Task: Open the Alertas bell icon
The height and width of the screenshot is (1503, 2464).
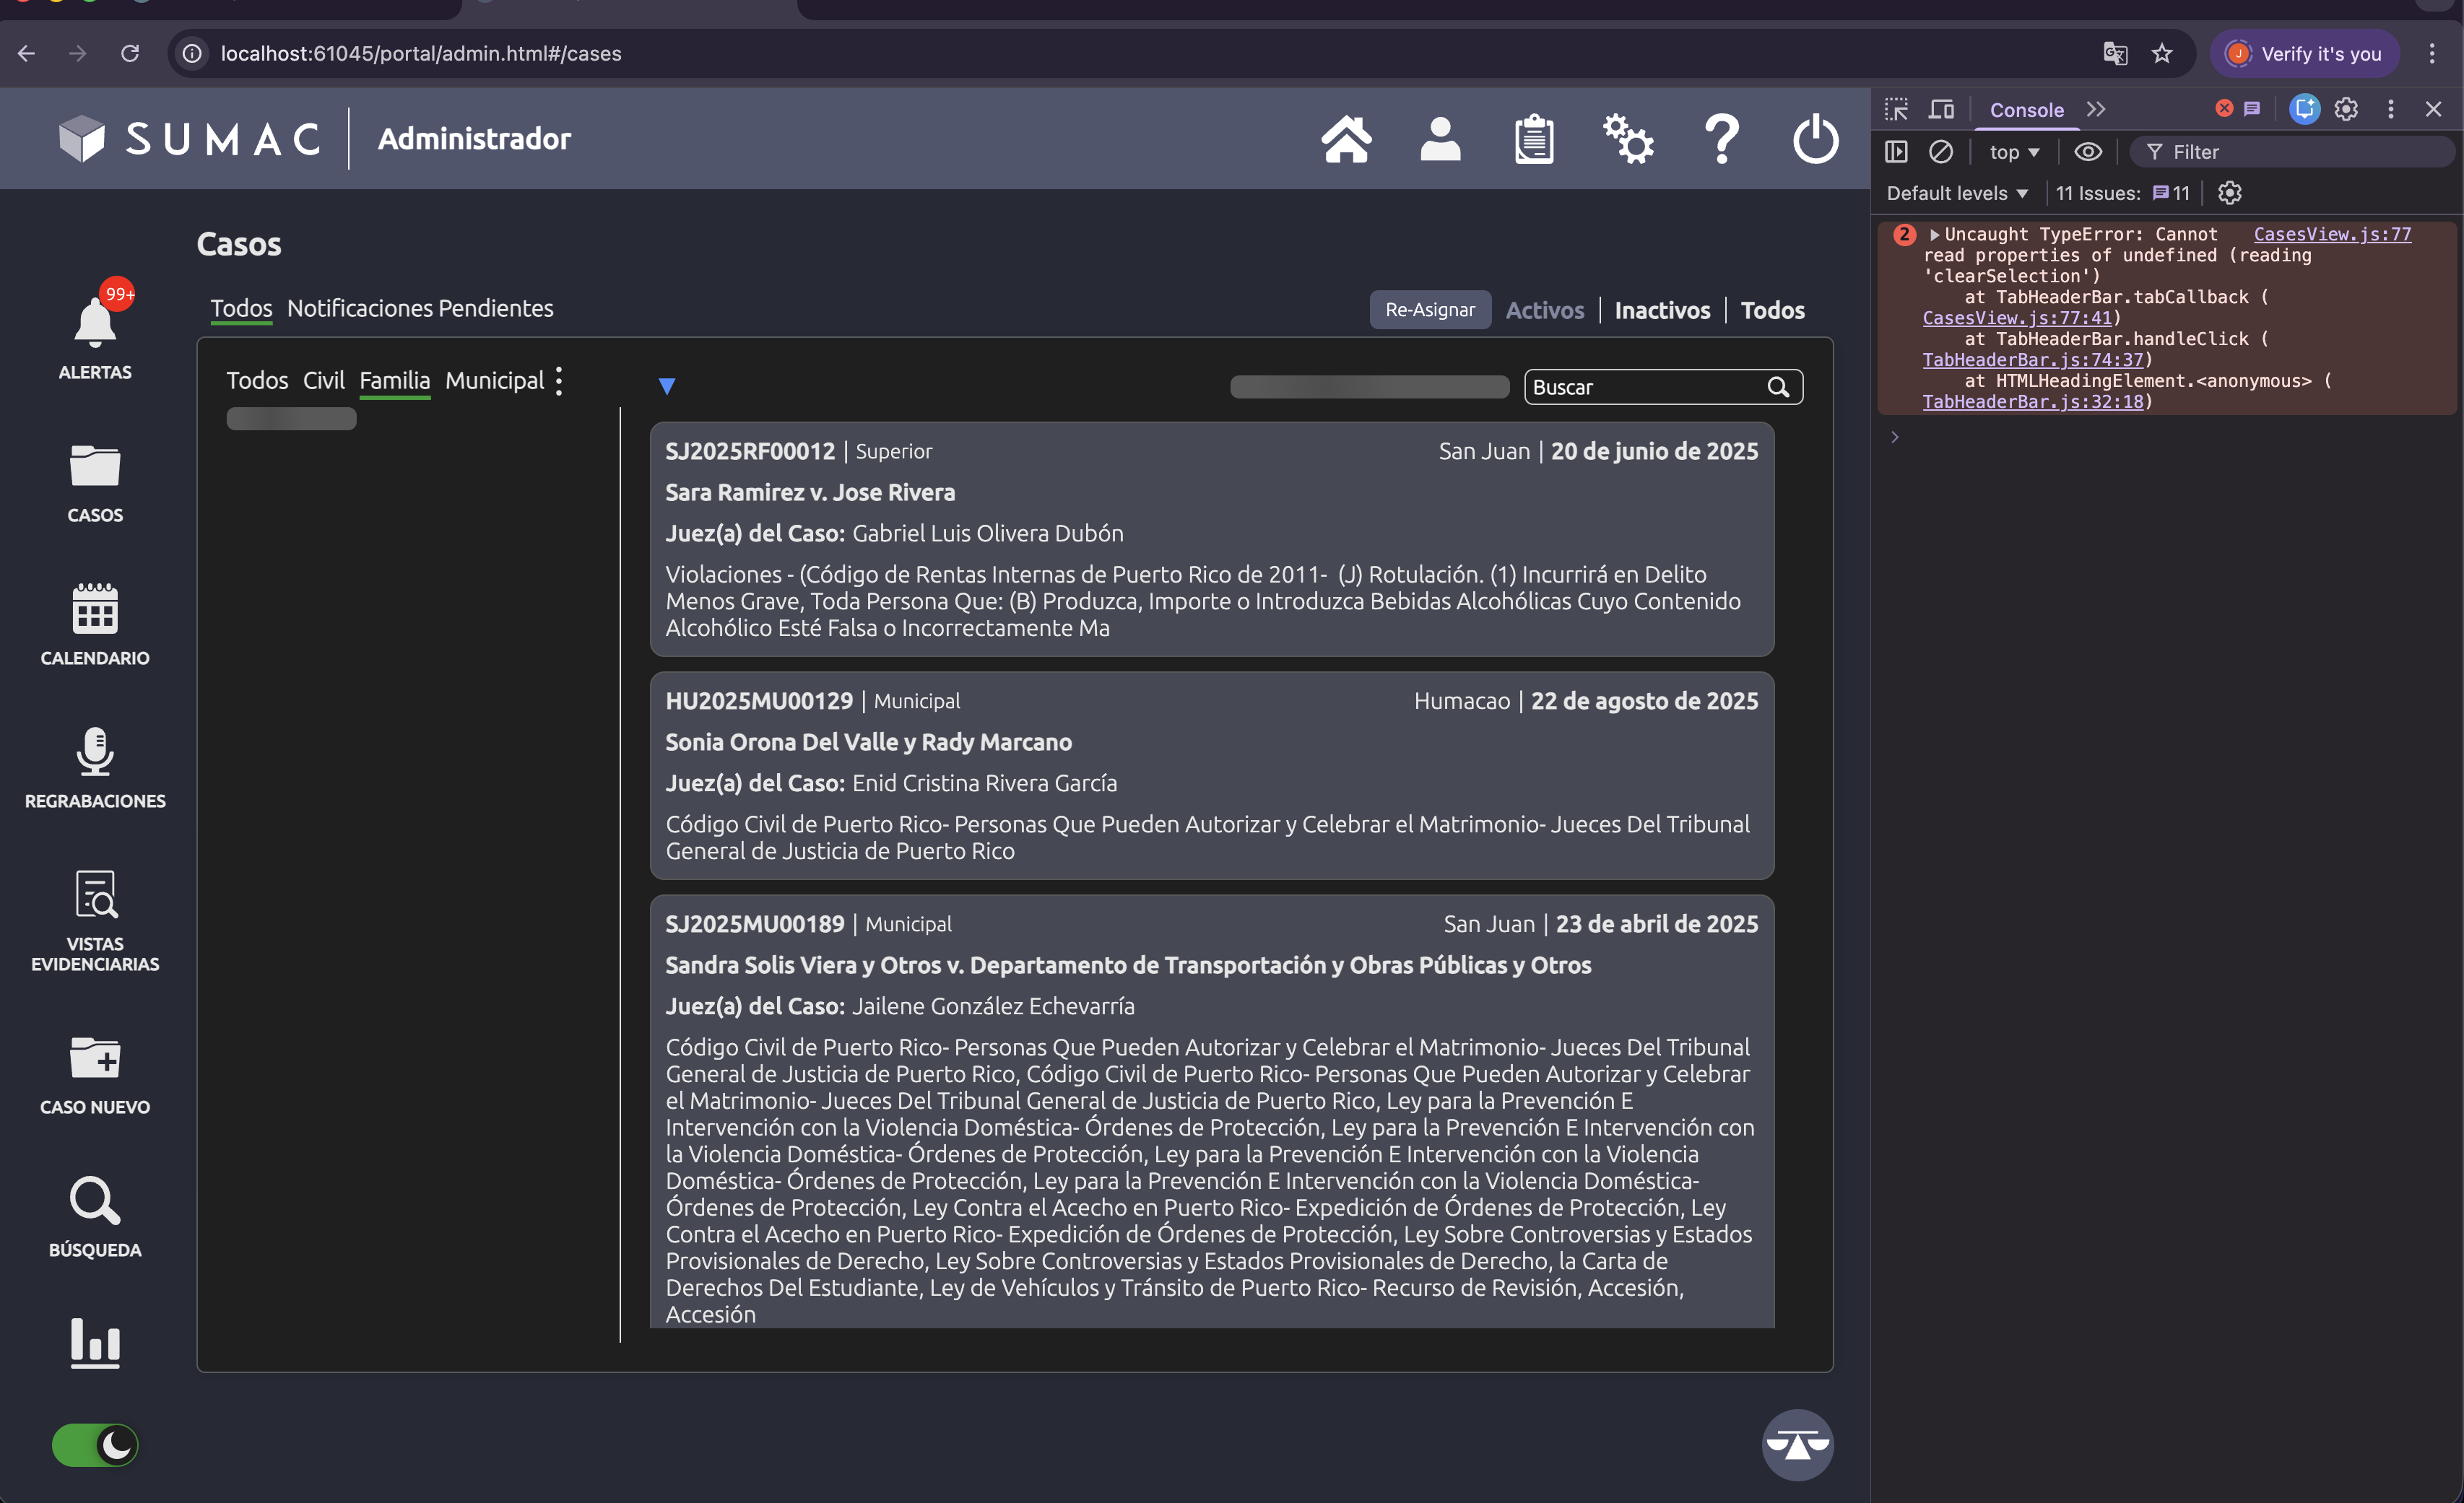Action: [95, 324]
